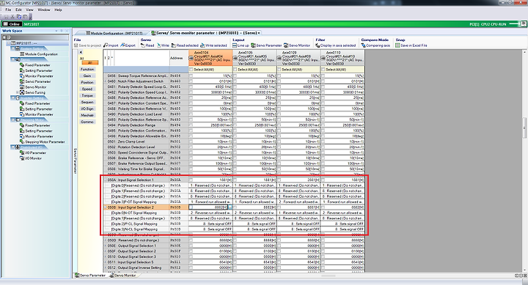
Task: Check Select All box under Axis0104
Action: (191, 70)
